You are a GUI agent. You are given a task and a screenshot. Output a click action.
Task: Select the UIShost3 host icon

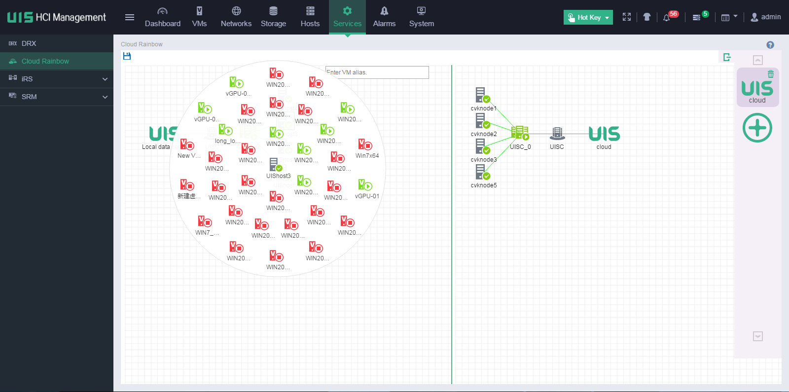tap(276, 165)
